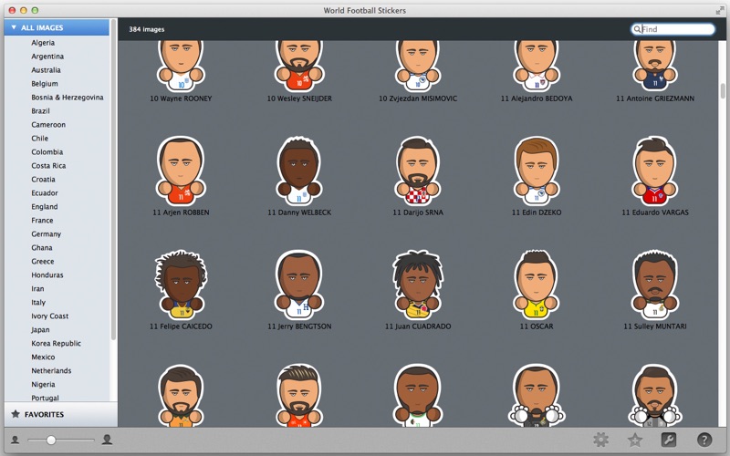Open help with the question mark icon
Image resolution: width=730 pixels, height=456 pixels.
click(x=704, y=440)
